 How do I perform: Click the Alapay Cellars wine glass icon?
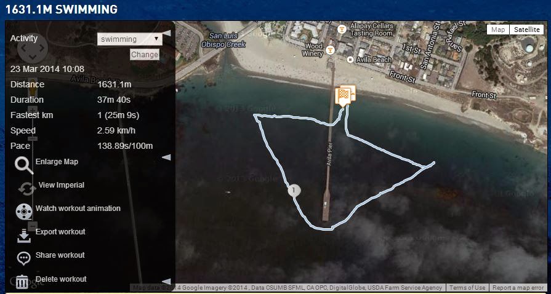point(341,29)
